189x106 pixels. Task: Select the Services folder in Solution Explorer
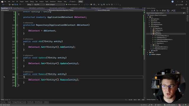coord(157,45)
